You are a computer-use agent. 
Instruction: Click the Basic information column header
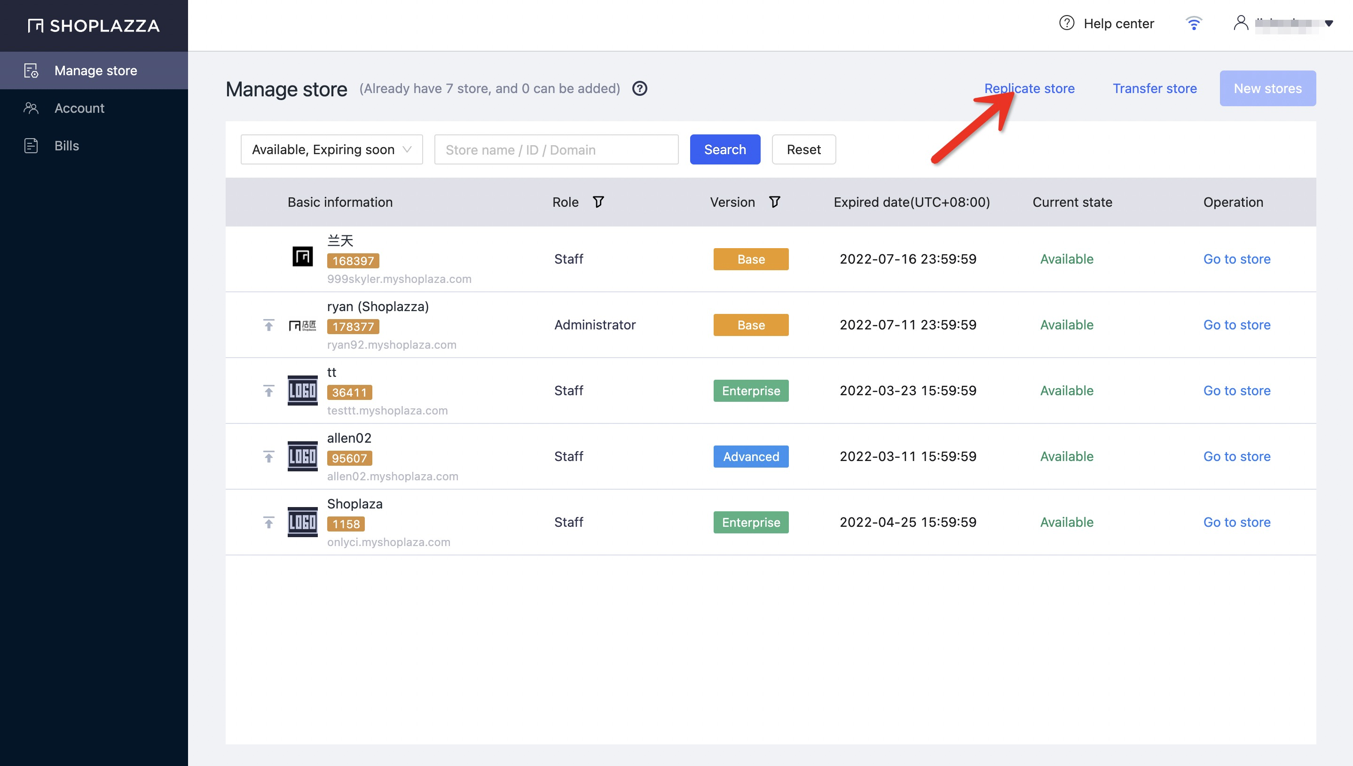(x=340, y=203)
